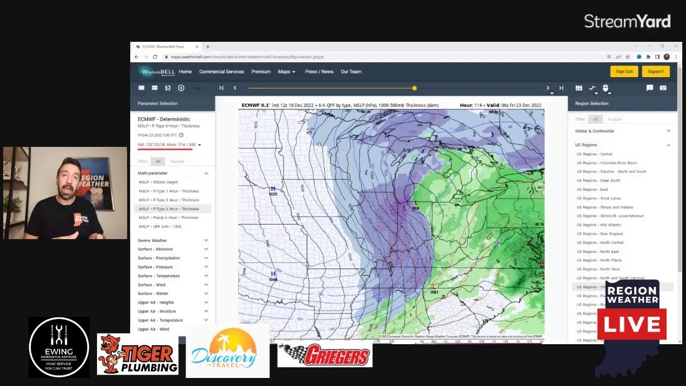Open the Chrome profile avatar

click(667, 57)
